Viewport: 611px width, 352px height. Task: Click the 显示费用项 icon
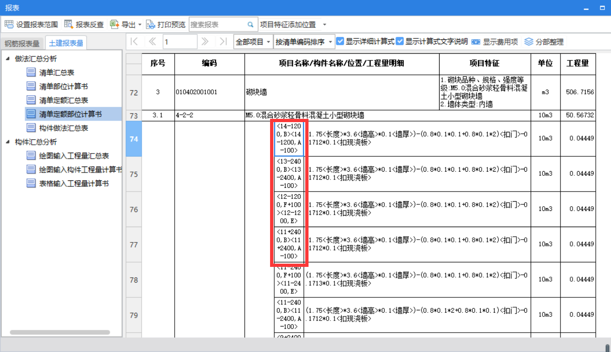(476, 42)
